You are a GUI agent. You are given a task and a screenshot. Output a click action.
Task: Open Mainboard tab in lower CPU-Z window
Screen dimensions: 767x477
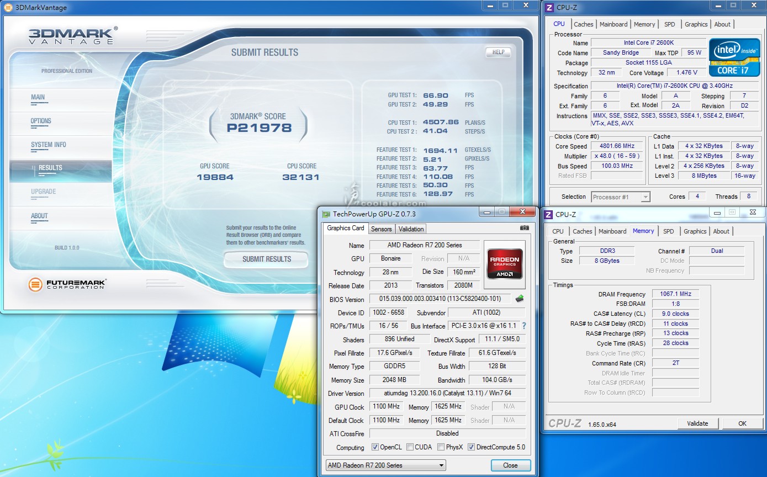(x=612, y=231)
